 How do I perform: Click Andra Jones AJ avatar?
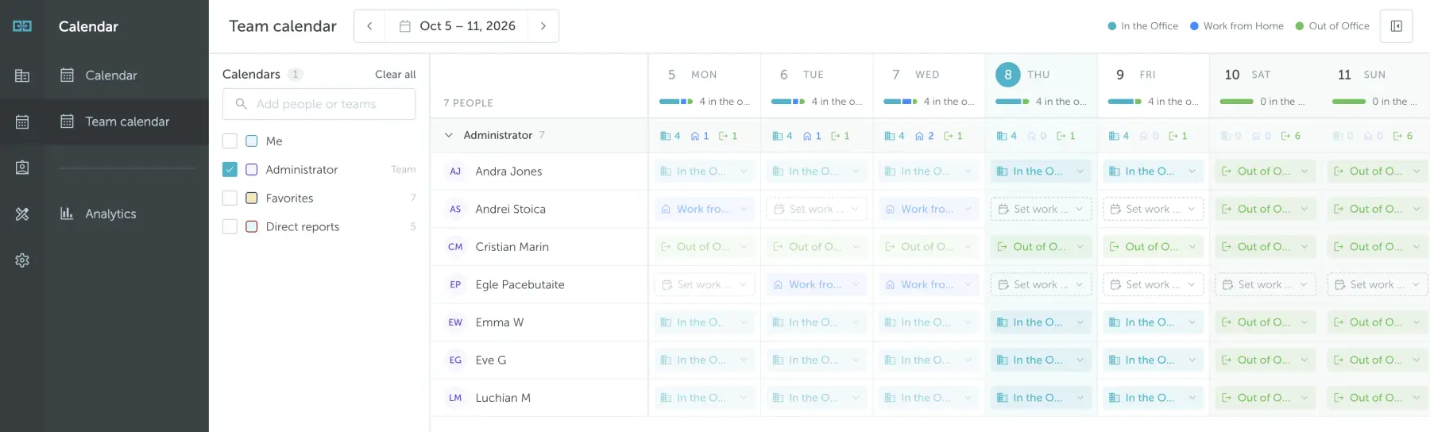point(455,171)
